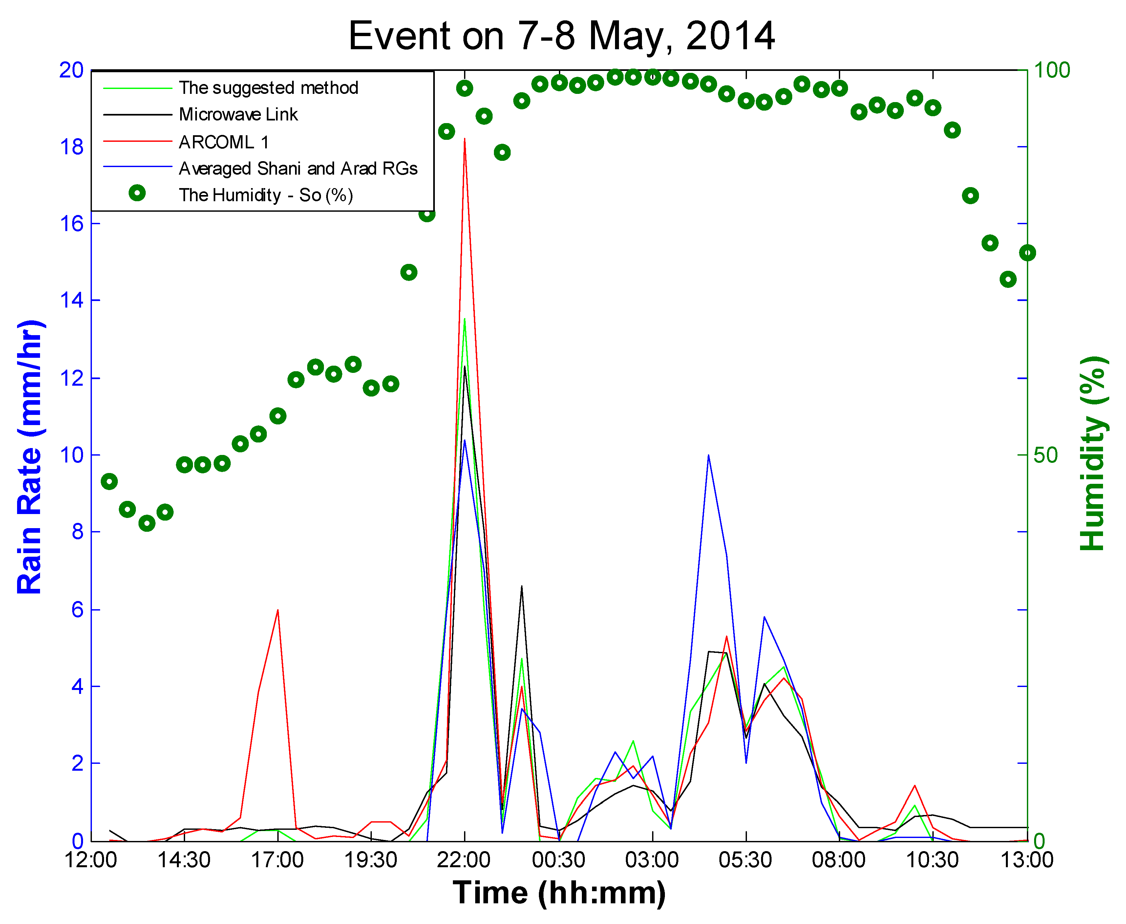The width and height of the screenshot is (1126, 924).
Task: Click 'The suggested method' legend entry
Action: [x=268, y=88]
